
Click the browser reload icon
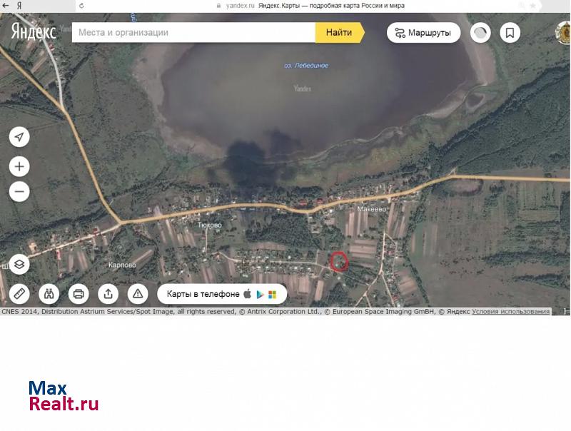(80, 5)
